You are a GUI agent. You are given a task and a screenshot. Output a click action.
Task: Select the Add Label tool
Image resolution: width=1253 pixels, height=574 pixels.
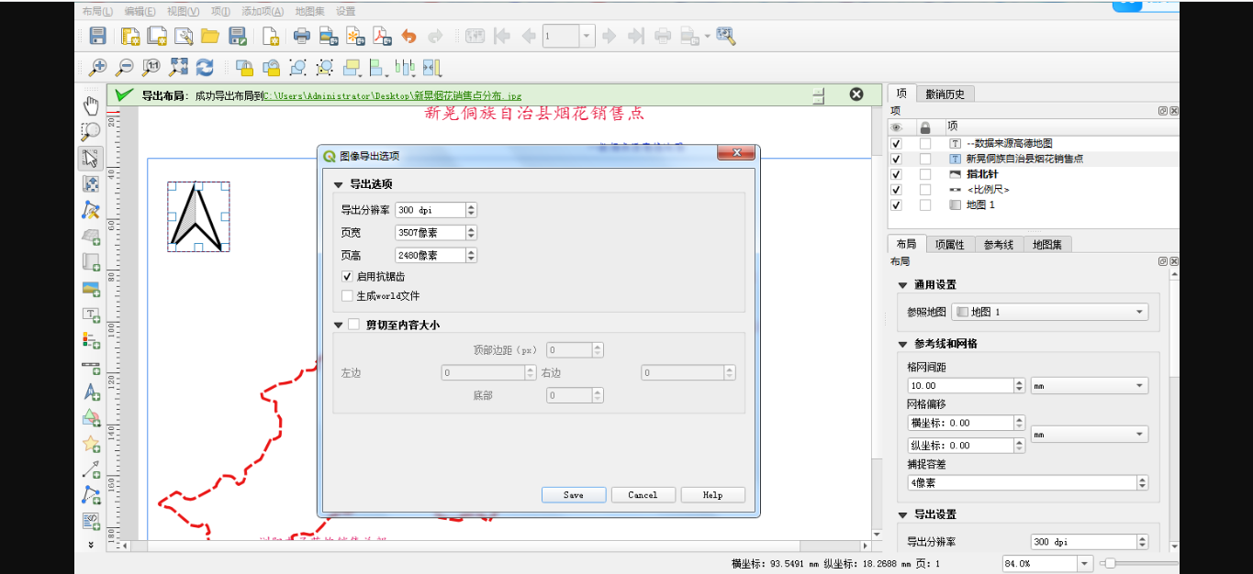[x=91, y=315]
